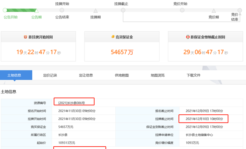
Task: Click the green announcement progress bar
Action: pos(22,10)
